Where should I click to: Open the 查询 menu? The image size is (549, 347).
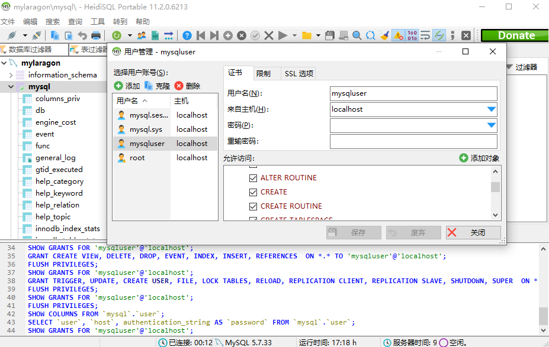point(75,22)
